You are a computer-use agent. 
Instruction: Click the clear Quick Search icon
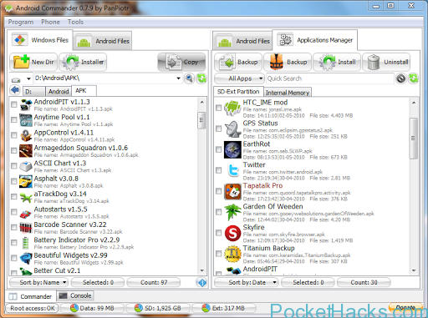tap(401, 78)
